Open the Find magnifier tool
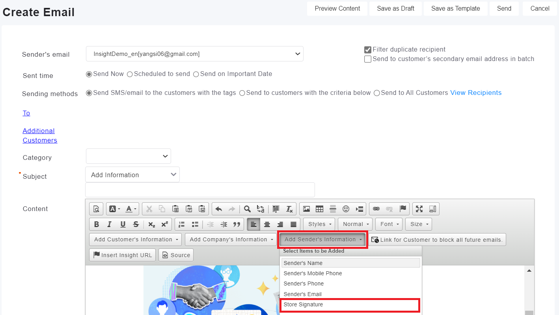The height and width of the screenshot is (315, 559). click(247, 209)
